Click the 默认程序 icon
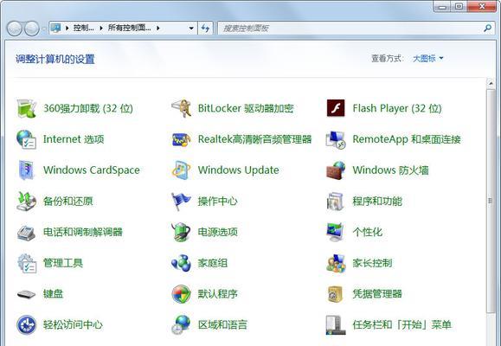 pos(181,293)
